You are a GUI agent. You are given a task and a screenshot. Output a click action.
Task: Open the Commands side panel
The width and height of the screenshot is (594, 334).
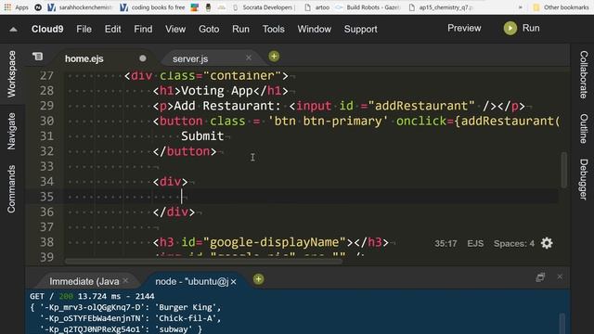[12, 188]
